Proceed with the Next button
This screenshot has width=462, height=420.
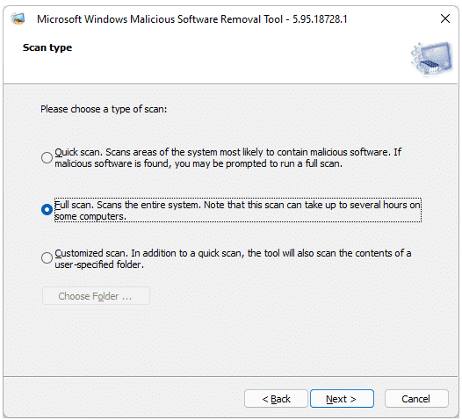pos(342,399)
